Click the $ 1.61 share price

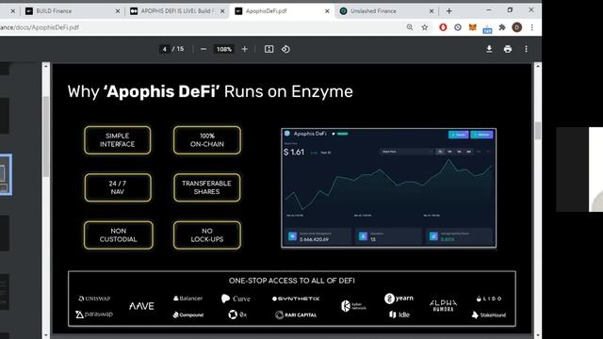[294, 153]
